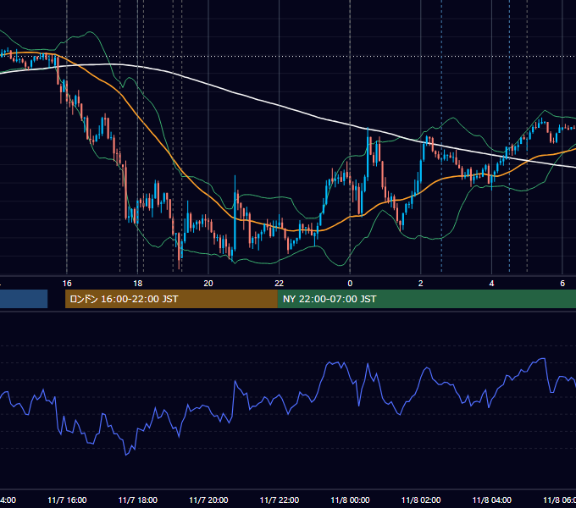Click the 18 hour label on upper axis
The height and width of the screenshot is (508, 576).
pyautogui.click(x=138, y=284)
